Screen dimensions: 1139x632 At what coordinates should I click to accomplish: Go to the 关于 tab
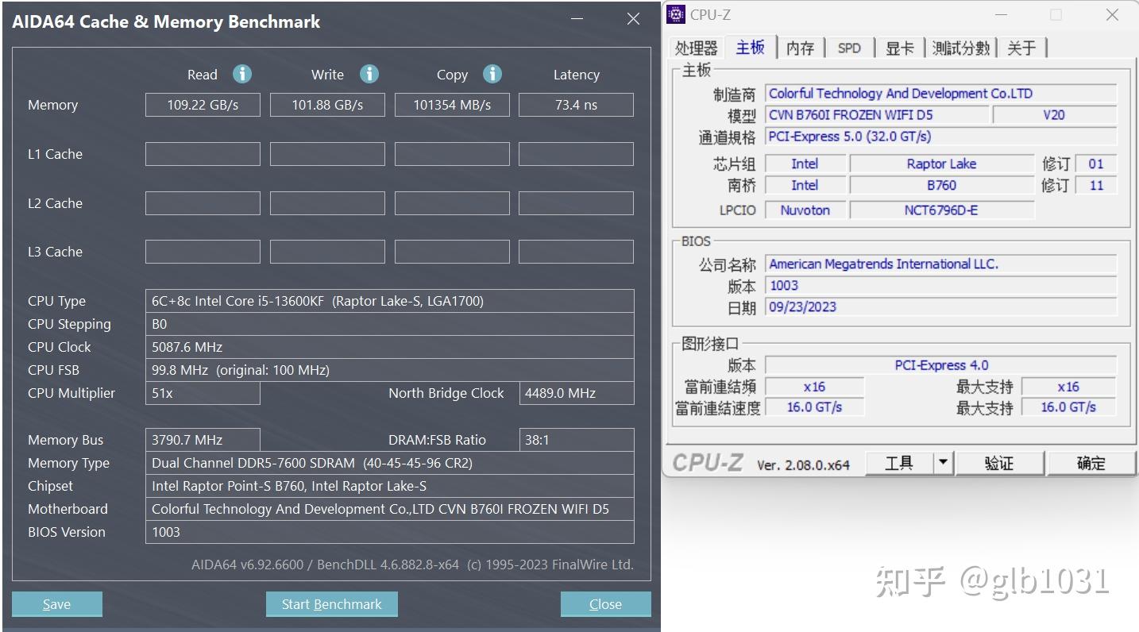click(x=1021, y=48)
